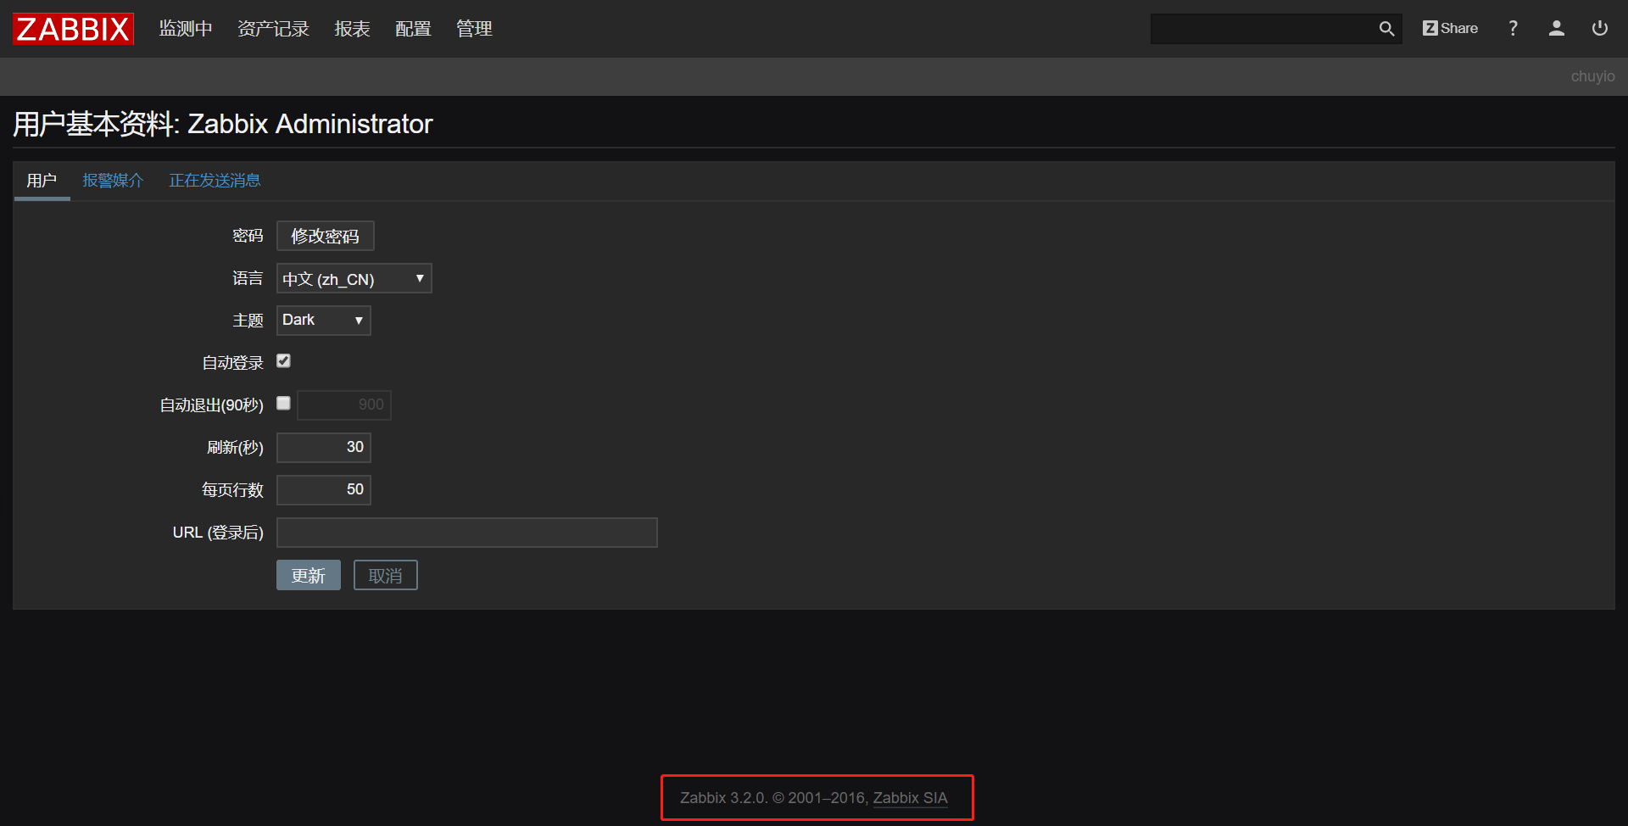The image size is (1628, 826).
Task: Open the 语言 dropdown showing 中文 (zh_CN)
Action: point(354,278)
